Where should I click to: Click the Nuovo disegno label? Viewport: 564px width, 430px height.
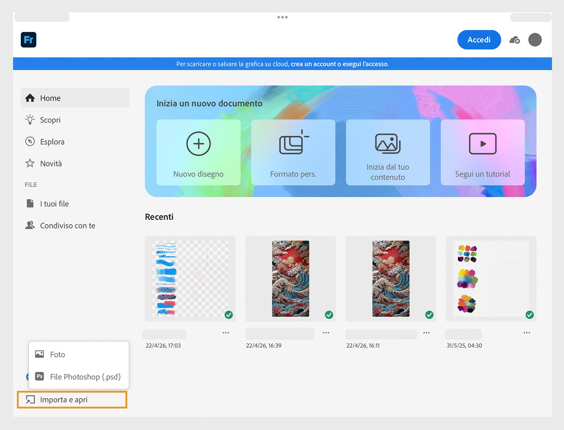(198, 174)
